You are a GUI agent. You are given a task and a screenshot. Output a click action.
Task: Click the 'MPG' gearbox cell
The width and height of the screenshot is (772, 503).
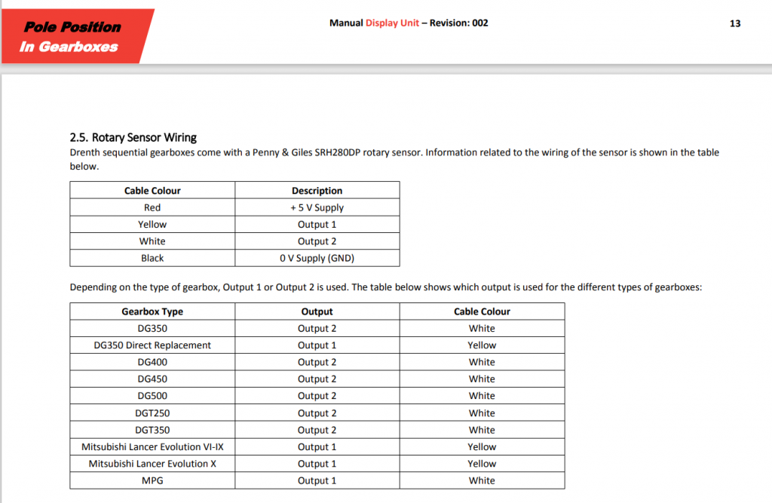(152, 480)
